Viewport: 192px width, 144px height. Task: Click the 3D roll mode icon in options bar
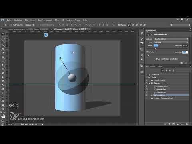click(x=133, y=25)
